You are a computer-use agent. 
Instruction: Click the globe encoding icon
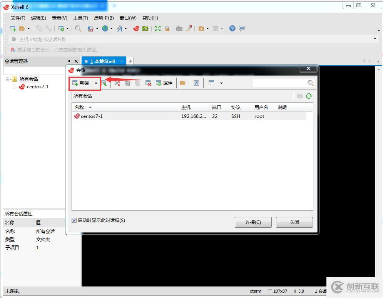click(x=105, y=28)
